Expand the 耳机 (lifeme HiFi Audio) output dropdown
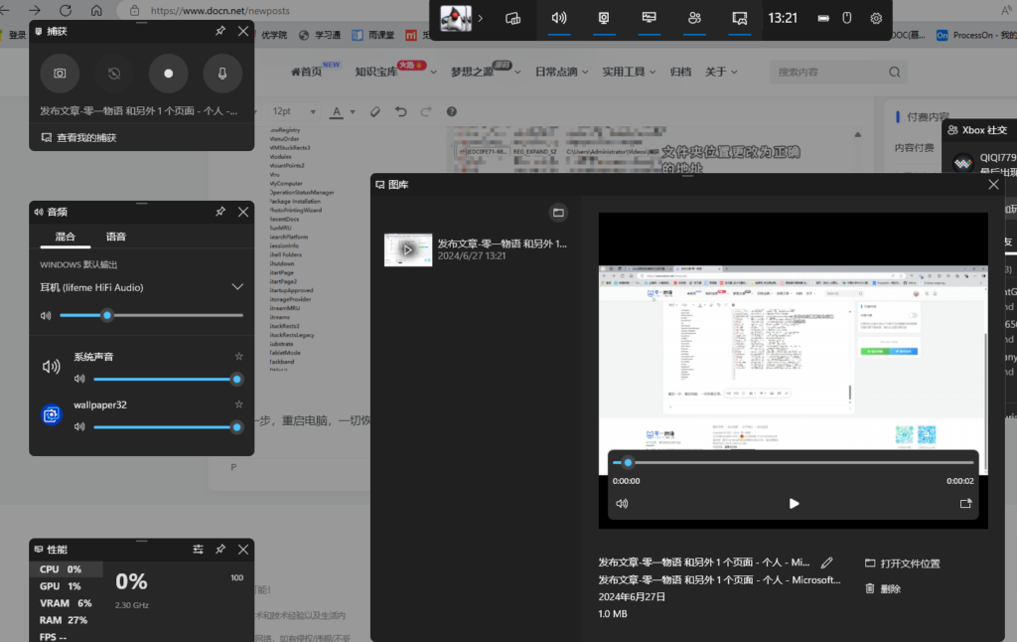The height and width of the screenshot is (642, 1017). coord(237,287)
